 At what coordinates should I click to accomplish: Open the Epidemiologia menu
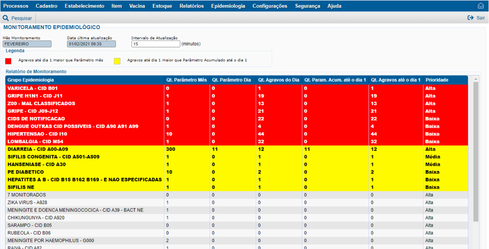[228, 6]
